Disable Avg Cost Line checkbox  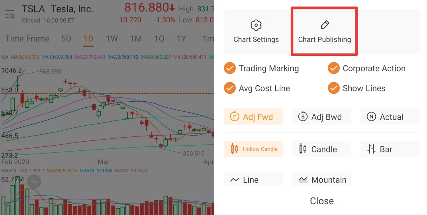coord(230,88)
